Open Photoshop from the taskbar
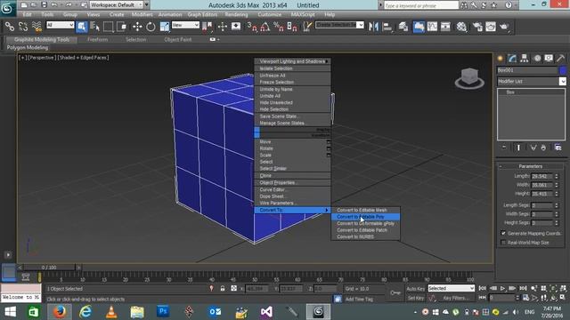This screenshot has width=570, height=320. tap(163, 312)
